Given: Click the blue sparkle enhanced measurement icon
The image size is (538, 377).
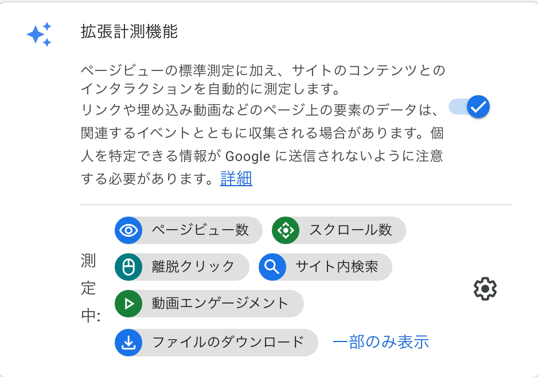Looking at the screenshot, I should pos(39,34).
